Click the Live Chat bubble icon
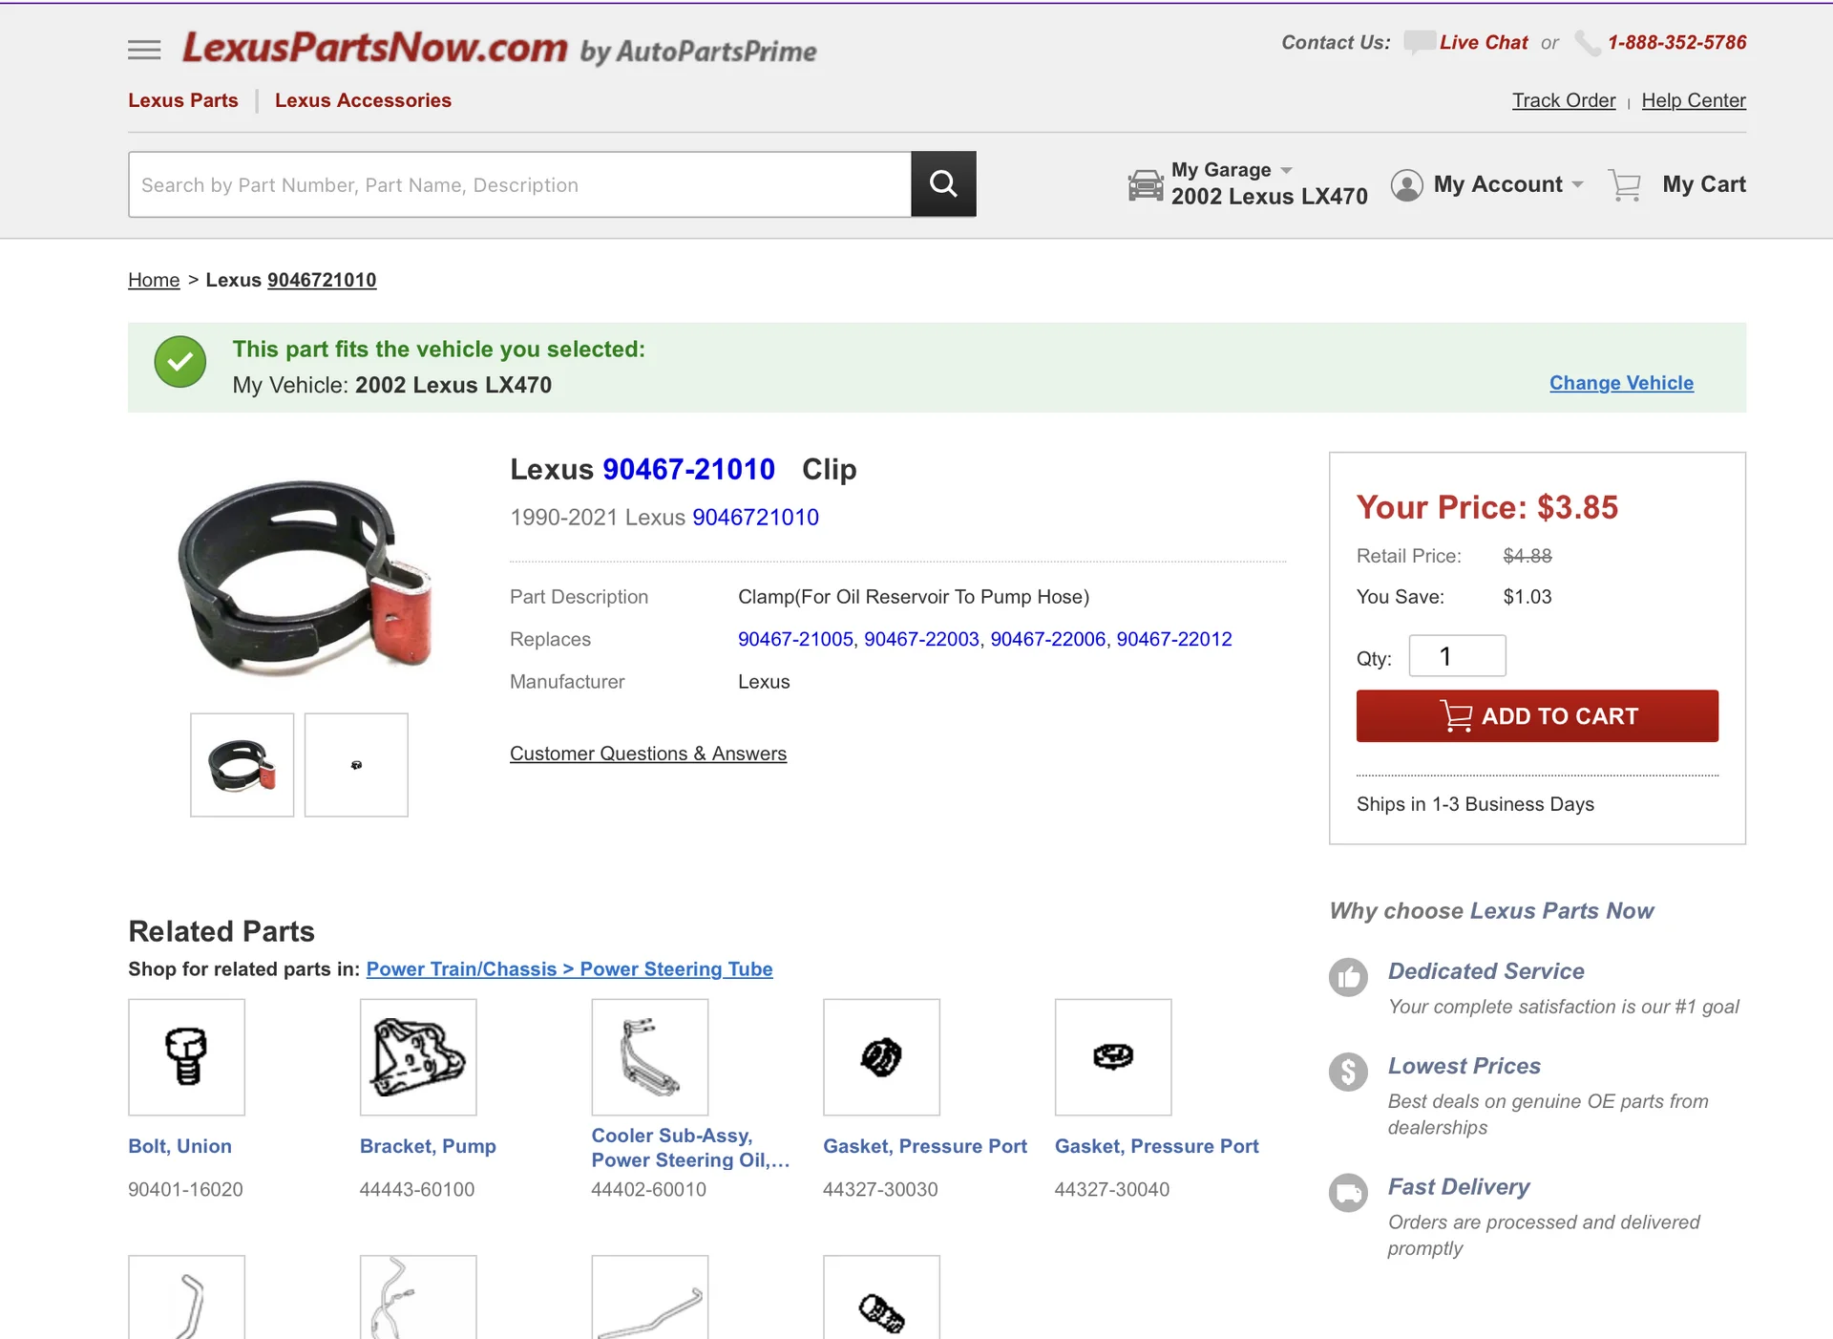The width and height of the screenshot is (1833, 1339). point(1419,42)
